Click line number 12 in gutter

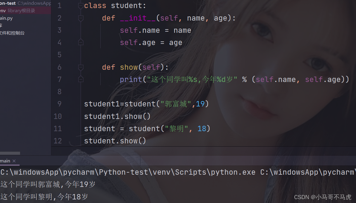58,141
